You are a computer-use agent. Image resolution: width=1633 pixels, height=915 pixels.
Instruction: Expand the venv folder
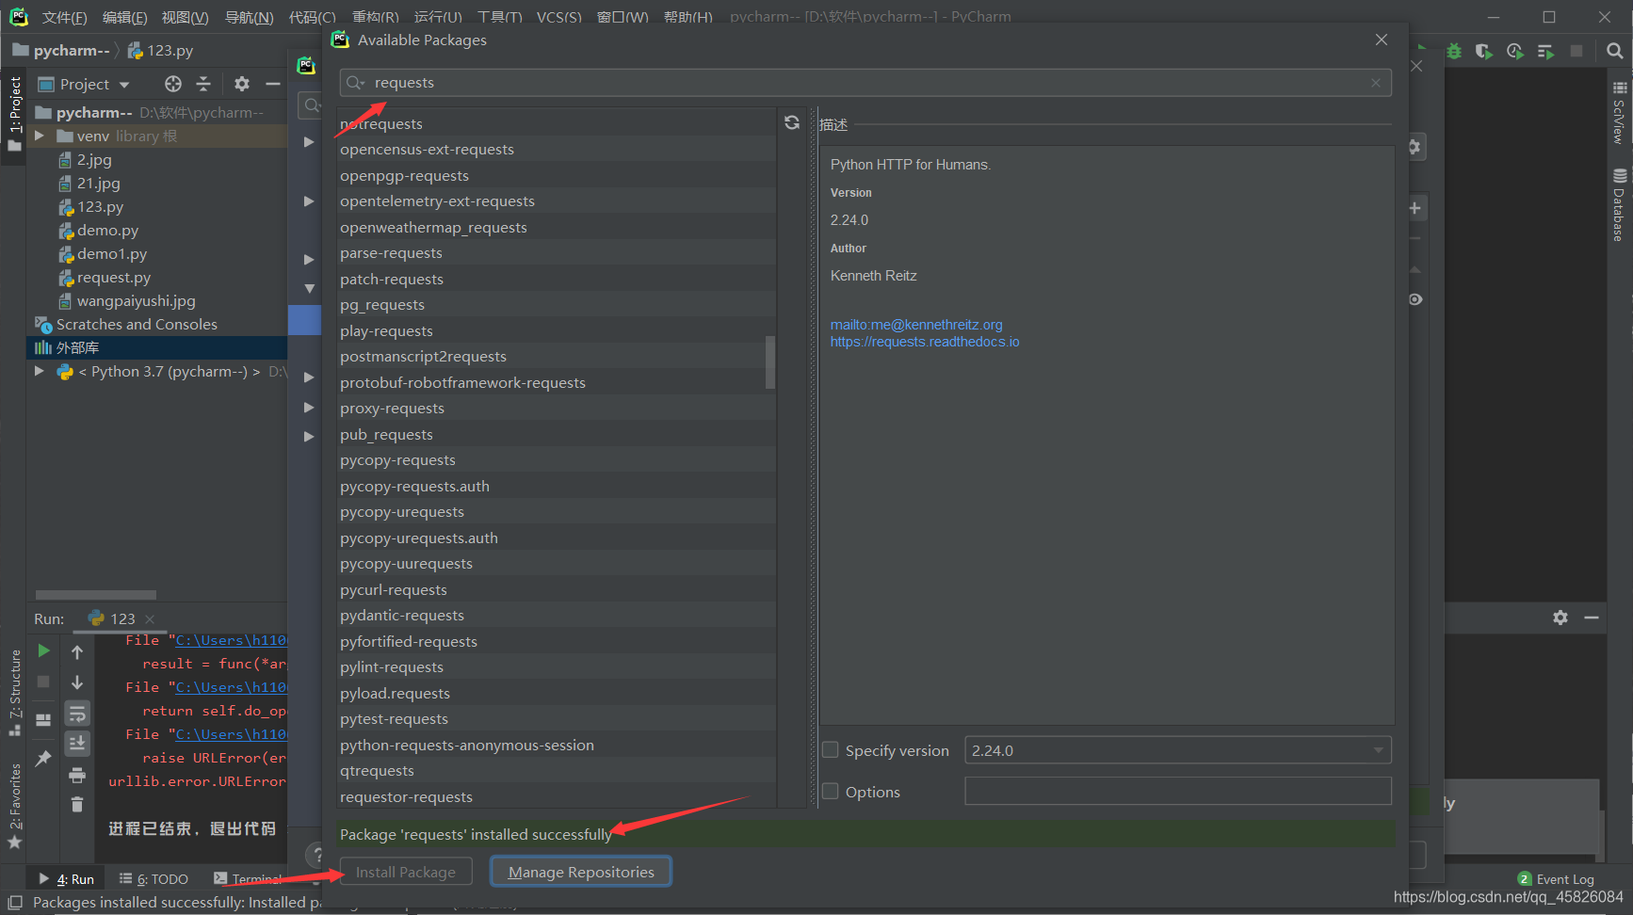pyautogui.click(x=40, y=136)
